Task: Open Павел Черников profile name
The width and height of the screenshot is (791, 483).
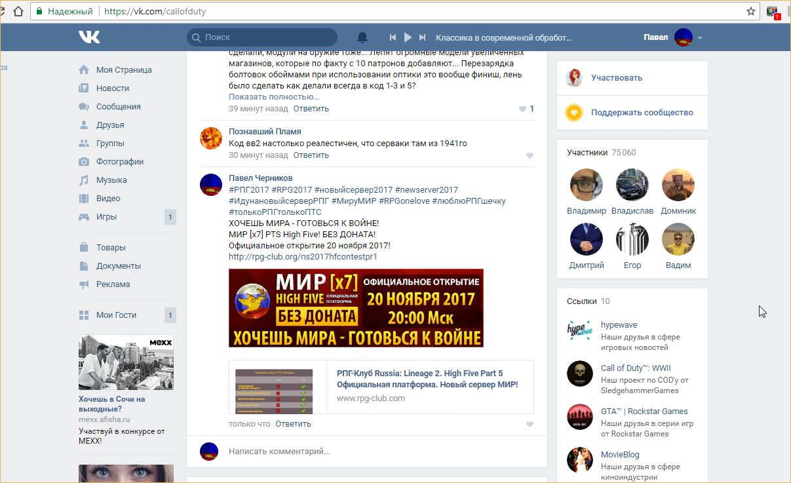Action: click(x=261, y=178)
